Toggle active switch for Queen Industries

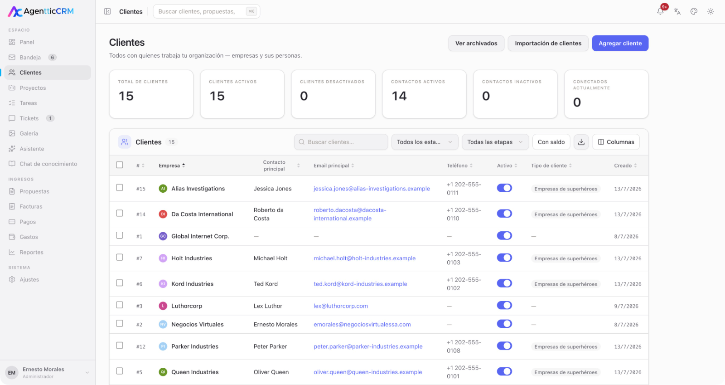click(504, 371)
